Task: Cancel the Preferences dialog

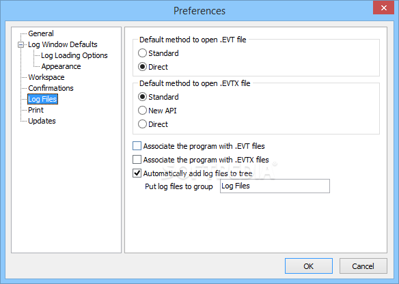Action: (x=363, y=266)
